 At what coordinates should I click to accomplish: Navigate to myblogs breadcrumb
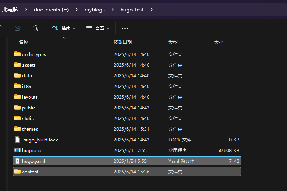point(95,10)
